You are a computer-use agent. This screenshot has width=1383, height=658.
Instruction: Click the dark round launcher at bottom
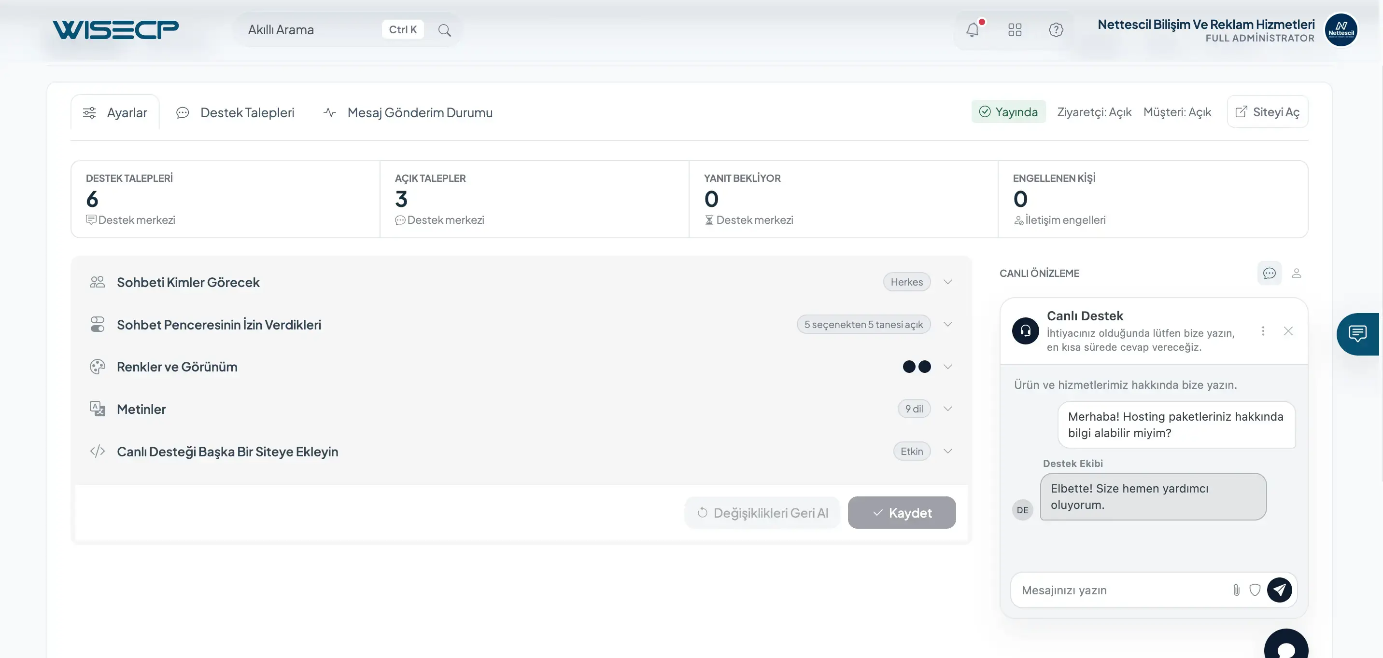tap(1286, 644)
